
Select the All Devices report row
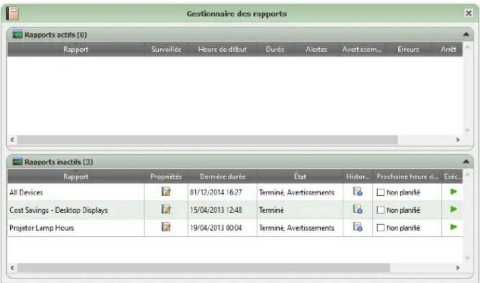235,192
